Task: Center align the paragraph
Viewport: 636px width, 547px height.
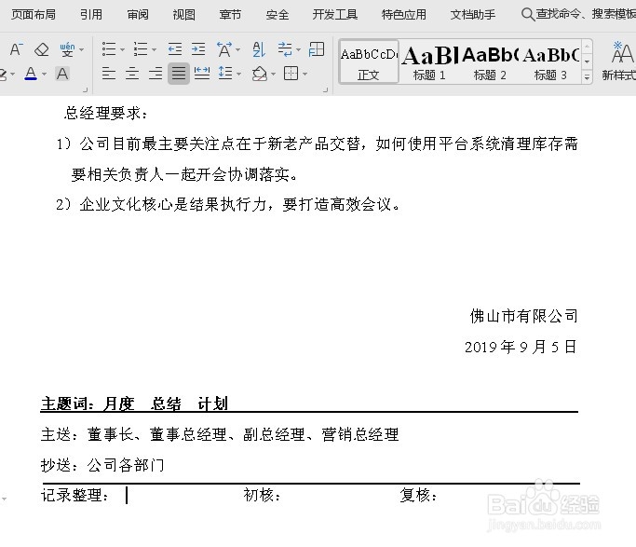Action: 132,74
